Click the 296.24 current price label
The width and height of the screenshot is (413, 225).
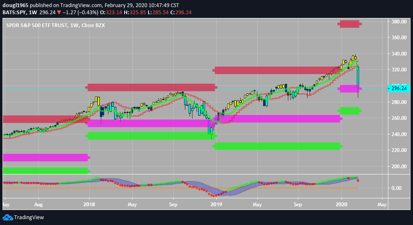(x=399, y=88)
